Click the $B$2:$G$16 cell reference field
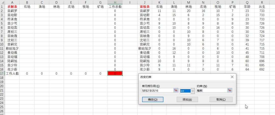 158,90
